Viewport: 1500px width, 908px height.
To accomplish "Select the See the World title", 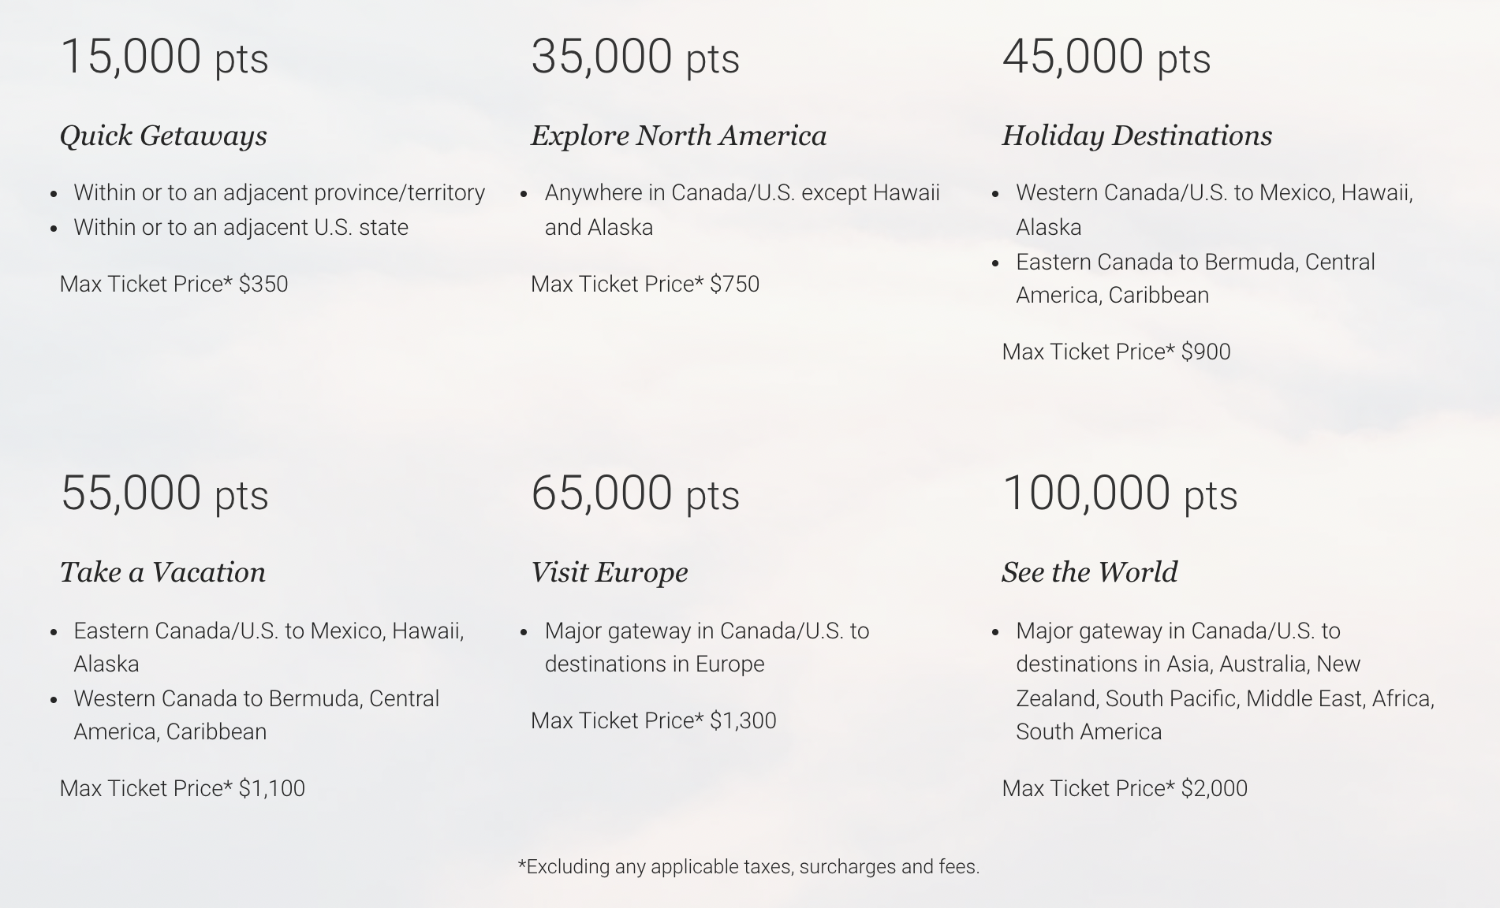I will pyautogui.click(x=1089, y=572).
